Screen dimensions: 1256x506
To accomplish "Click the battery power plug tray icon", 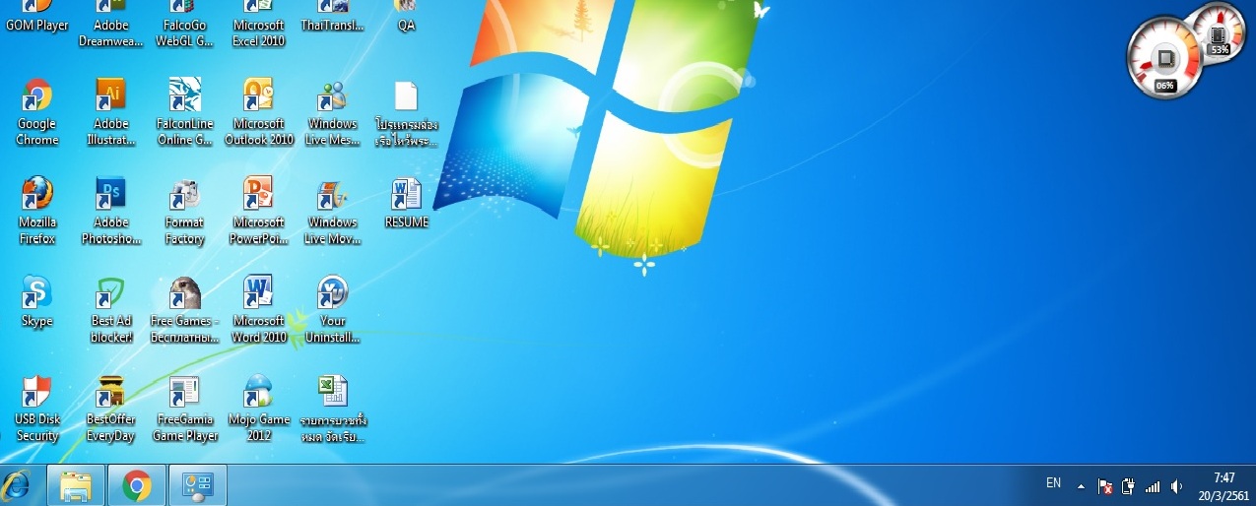I will tap(1129, 486).
